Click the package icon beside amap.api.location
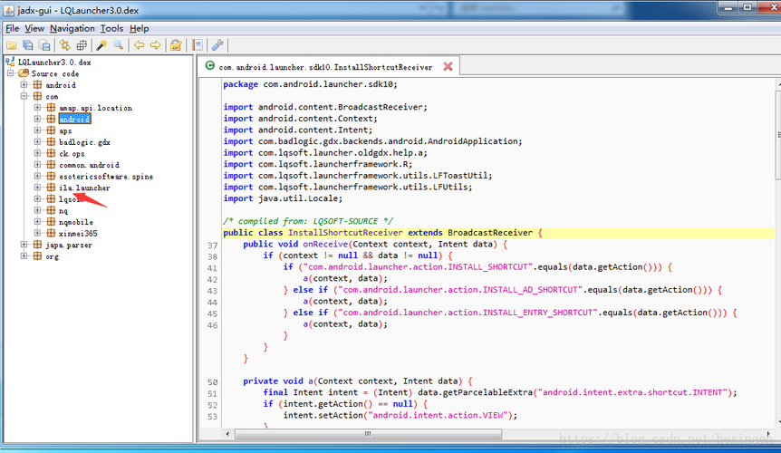The width and height of the screenshot is (781, 453). click(51, 108)
